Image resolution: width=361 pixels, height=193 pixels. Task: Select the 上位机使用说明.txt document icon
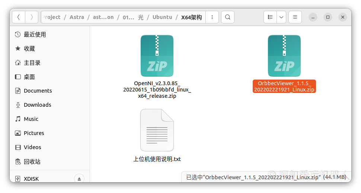tap(157, 130)
